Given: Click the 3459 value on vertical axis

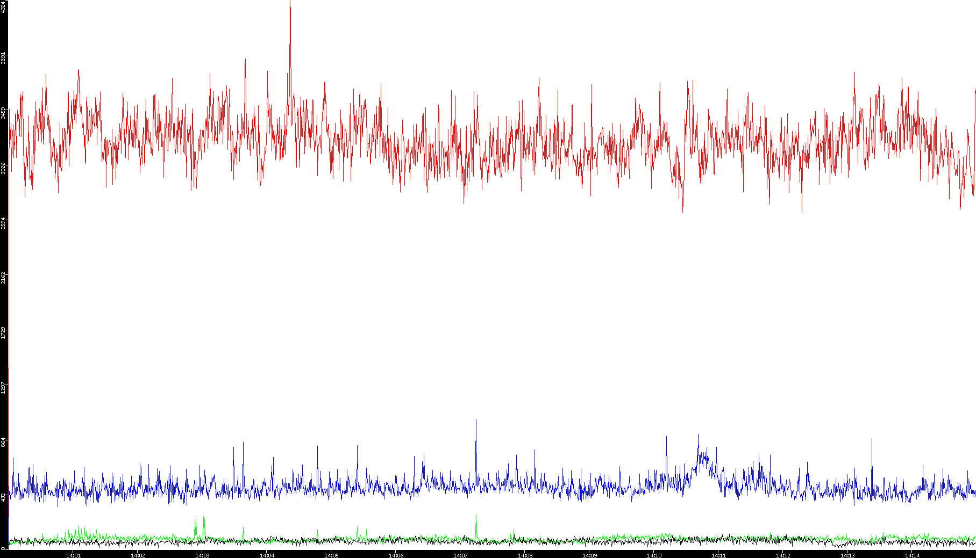Looking at the screenshot, I should tap(4, 113).
